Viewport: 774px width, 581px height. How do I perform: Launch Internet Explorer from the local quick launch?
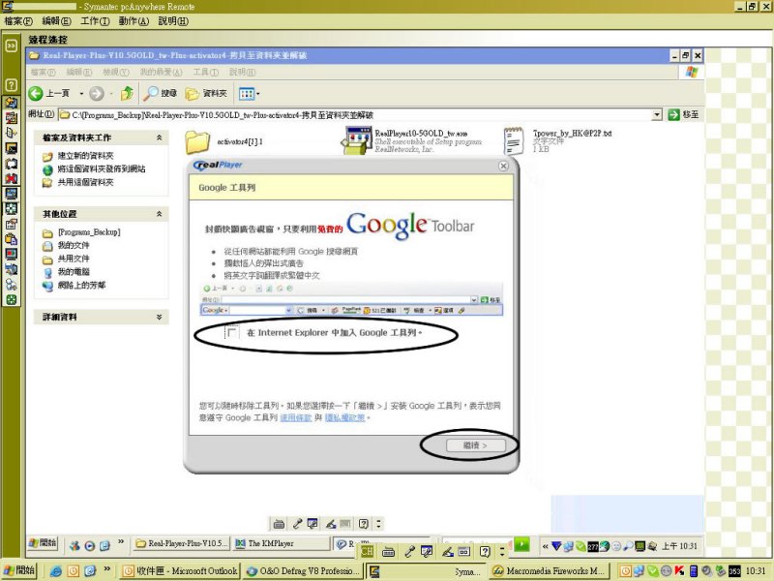pyautogui.click(x=56, y=571)
